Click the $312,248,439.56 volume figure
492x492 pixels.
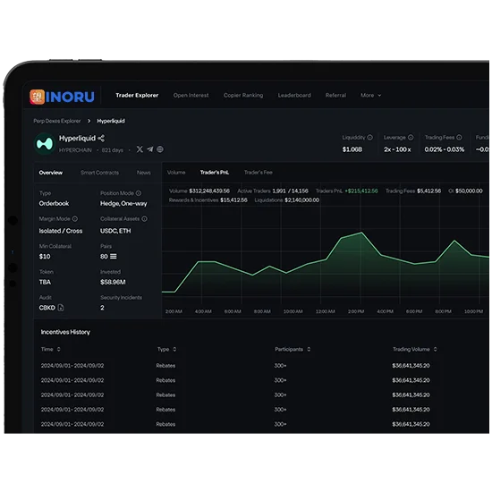tap(209, 191)
